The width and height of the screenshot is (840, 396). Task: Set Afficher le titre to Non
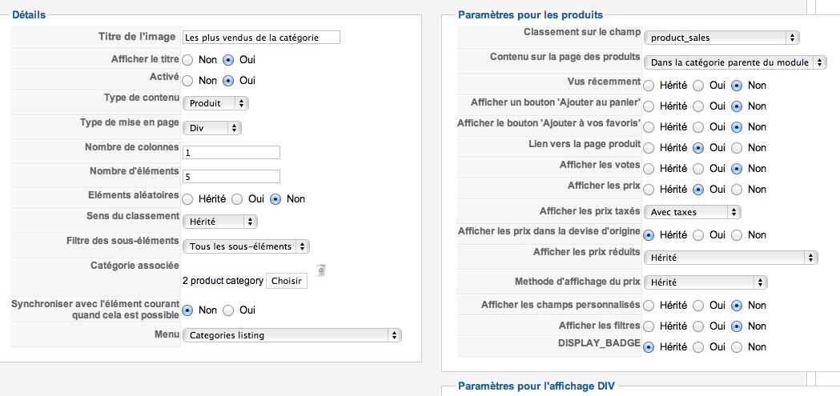click(187, 60)
